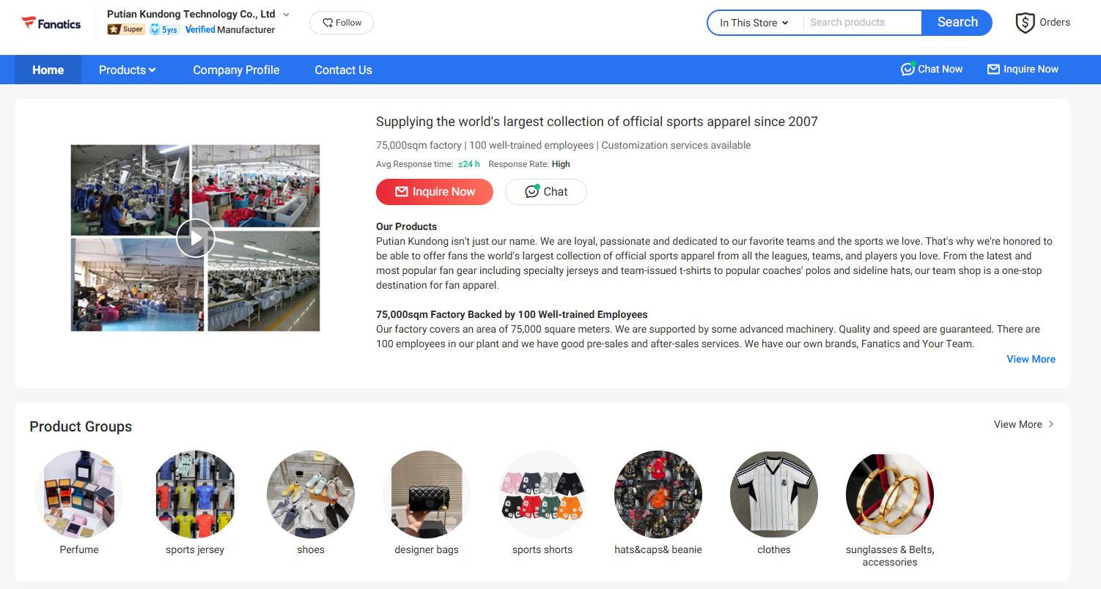The height and width of the screenshot is (589, 1101).
Task: Start a conversation via the Chat Now bubble icon
Action: click(x=909, y=69)
